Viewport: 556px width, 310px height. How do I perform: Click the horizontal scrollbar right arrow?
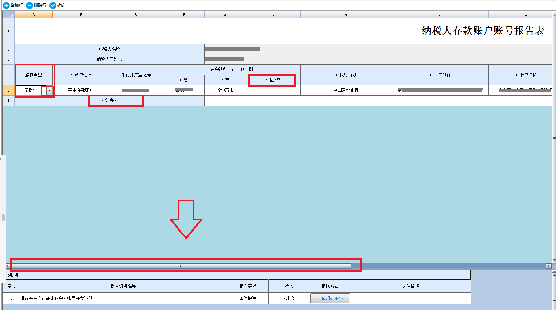point(548,266)
